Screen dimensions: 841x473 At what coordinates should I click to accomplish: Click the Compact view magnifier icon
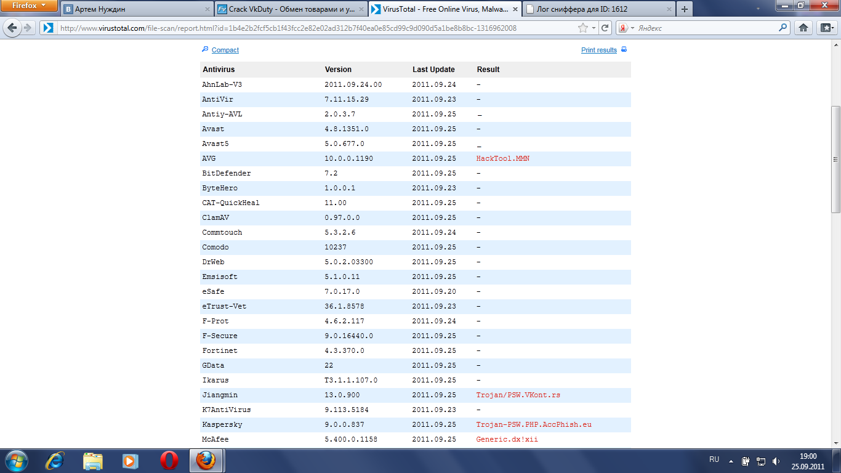(205, 49)
